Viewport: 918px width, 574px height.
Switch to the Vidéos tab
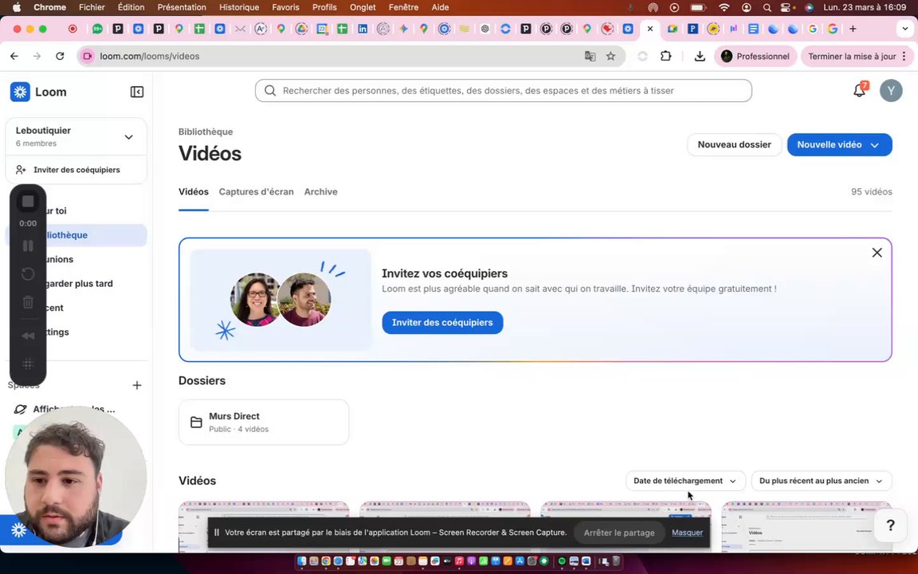(x=193, y=191)
